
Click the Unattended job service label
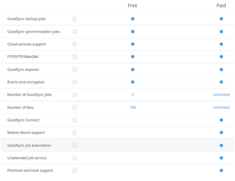(27, 158)
